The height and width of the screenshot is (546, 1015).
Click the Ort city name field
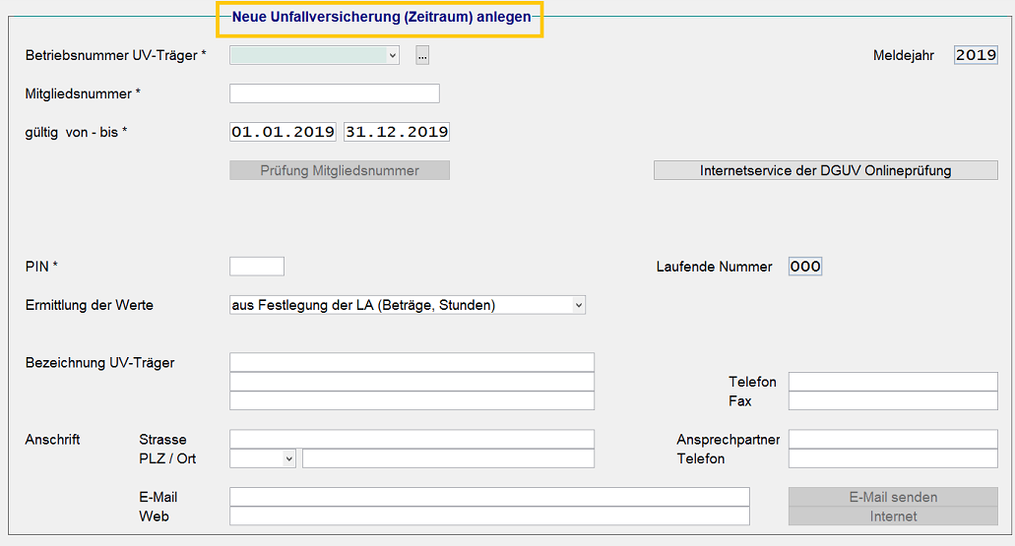448,458
